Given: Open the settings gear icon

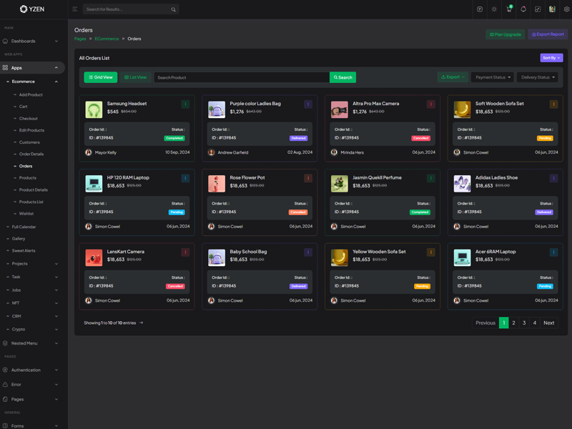Looking at the screenshot, I should coord(566,9).
